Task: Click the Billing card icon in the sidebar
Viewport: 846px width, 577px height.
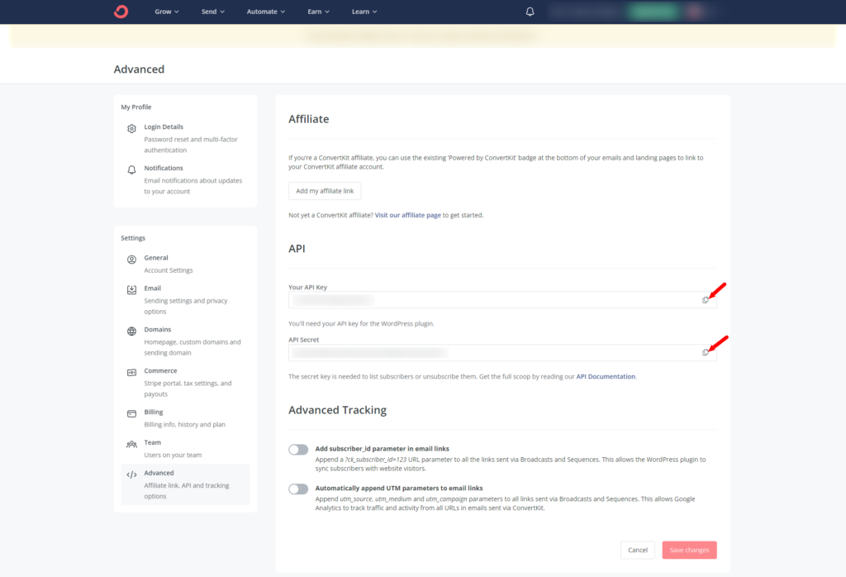Action: point(131,413)
